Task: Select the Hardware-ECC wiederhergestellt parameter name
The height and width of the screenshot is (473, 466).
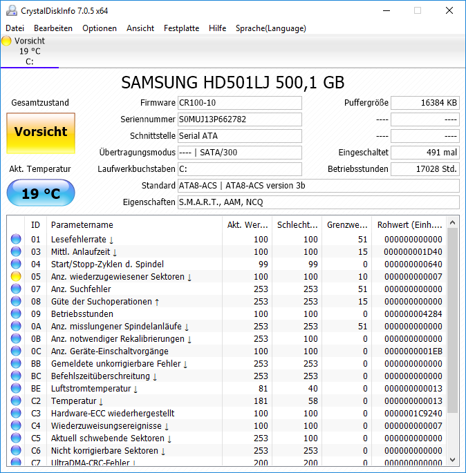Action: (x=113, y=413)
